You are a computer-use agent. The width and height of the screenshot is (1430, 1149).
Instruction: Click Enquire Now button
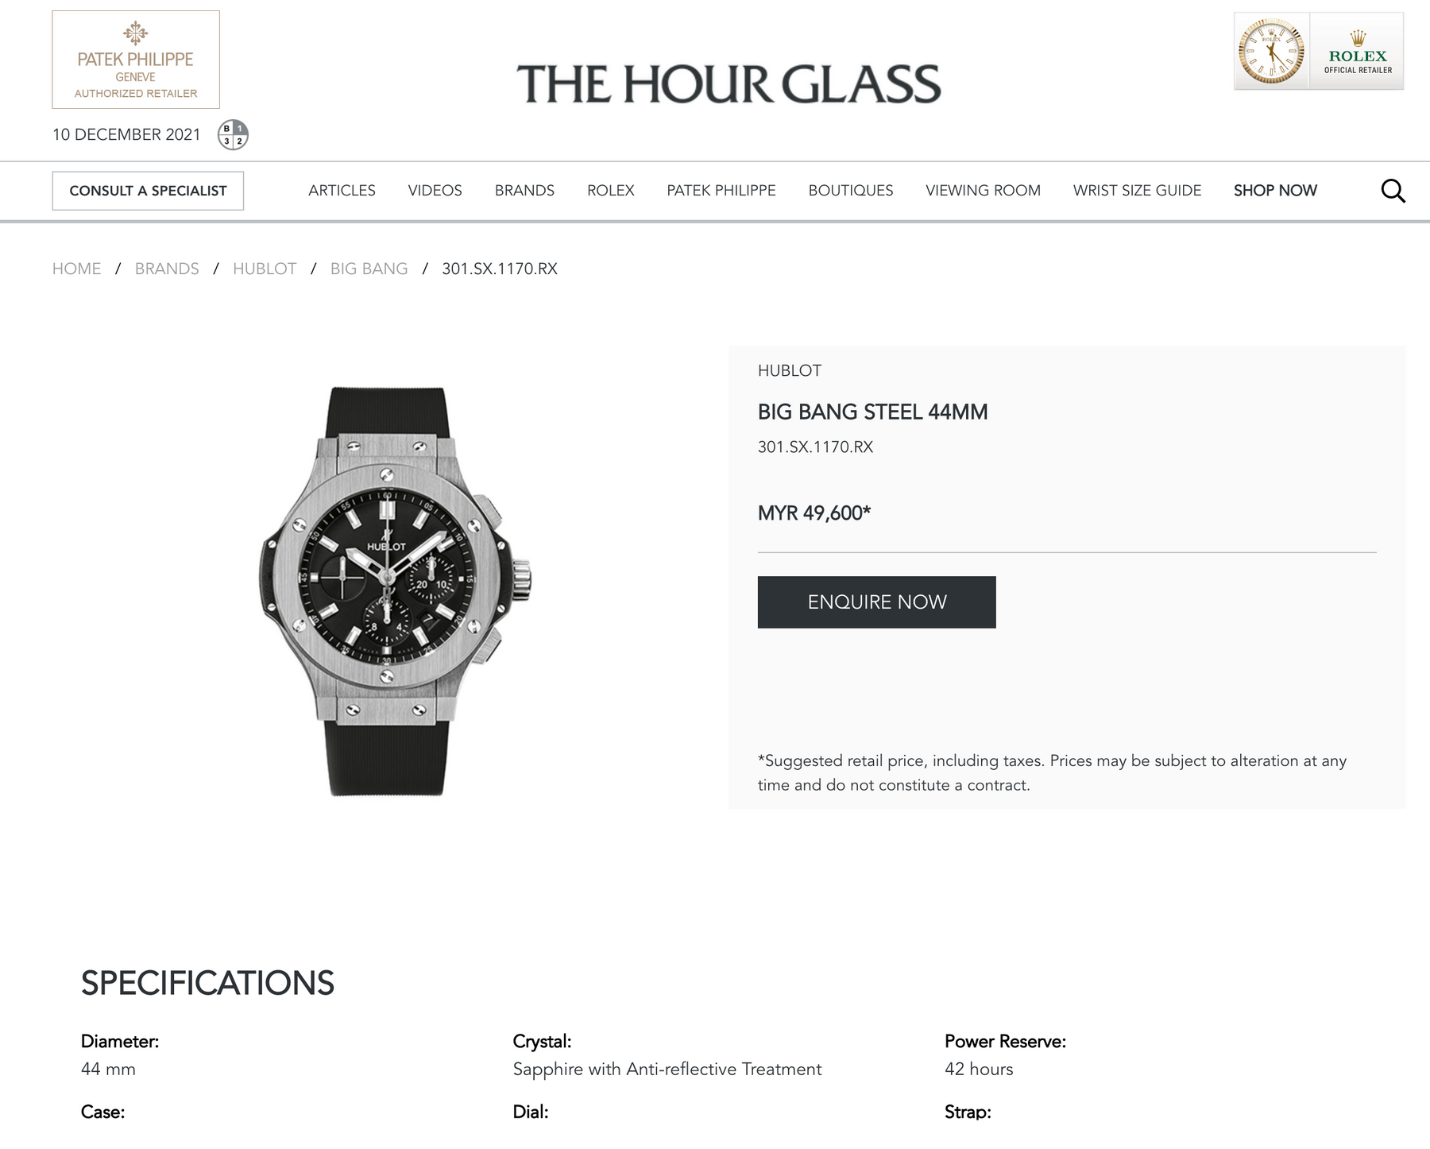[876, 602]
